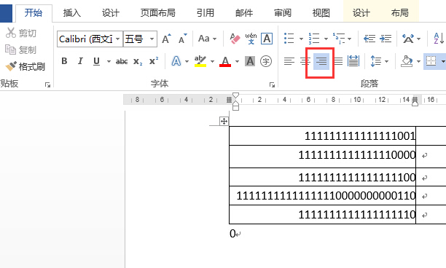The width and height of the screenshot is (446, 268).
Task: Open the 视图 (View) tab
Action: coord(321,13)
